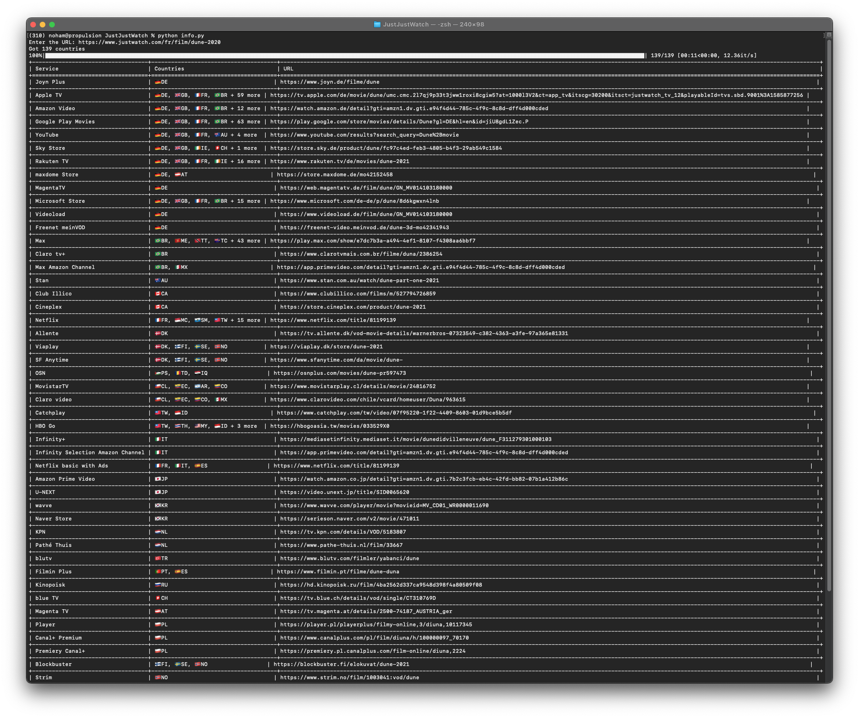
Task: Click the Canada flag beside Club Illico
Action: [157, 294]
